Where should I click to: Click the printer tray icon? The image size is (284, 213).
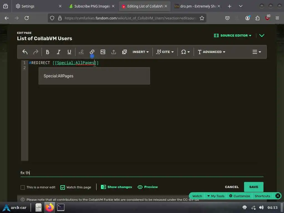[x=245, y=207]
